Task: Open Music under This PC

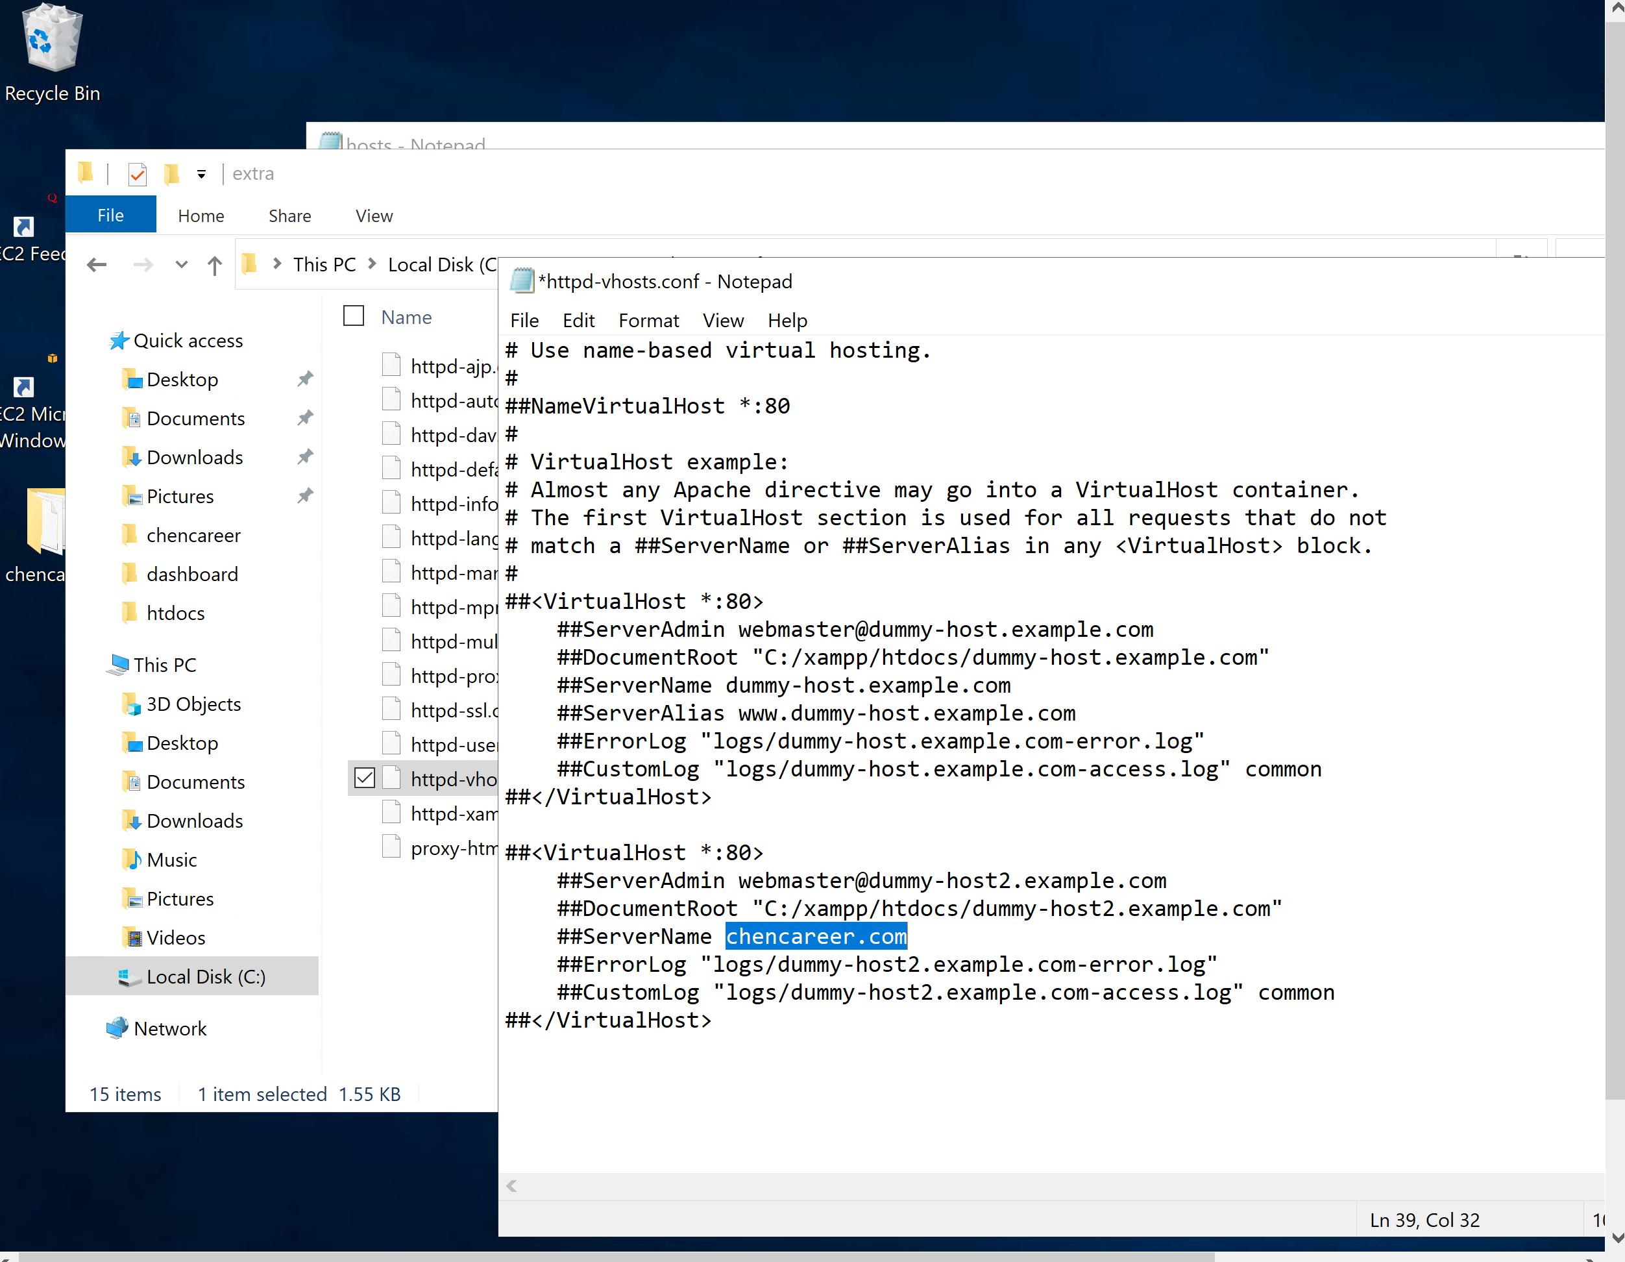Action: [x=172, y=860]
